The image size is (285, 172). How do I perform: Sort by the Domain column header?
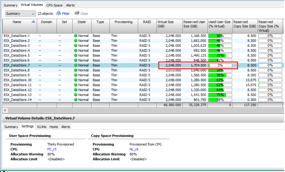click(47, 26)
